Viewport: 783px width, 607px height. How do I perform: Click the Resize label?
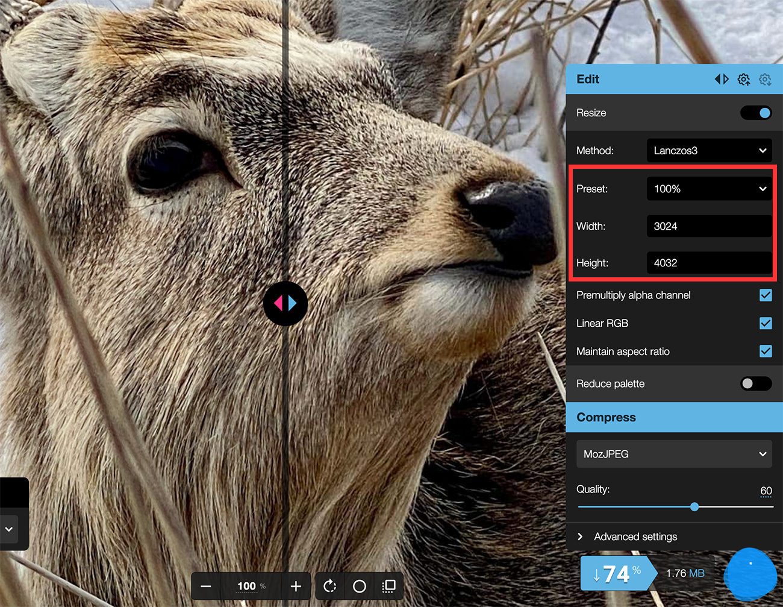click(x=591, y=113)
